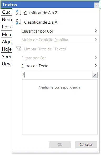
Task: Expand the Filtros de Texto submenu arrow
Action: pos(95,65)
